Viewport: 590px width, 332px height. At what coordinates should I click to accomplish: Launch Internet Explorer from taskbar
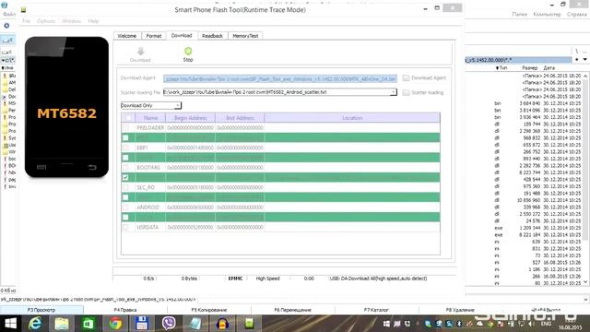click(35, 324)
